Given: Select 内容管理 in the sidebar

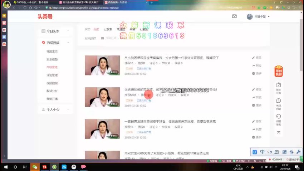Looking at the screenshot, I should pyautogui.click(x=52, y=67).
